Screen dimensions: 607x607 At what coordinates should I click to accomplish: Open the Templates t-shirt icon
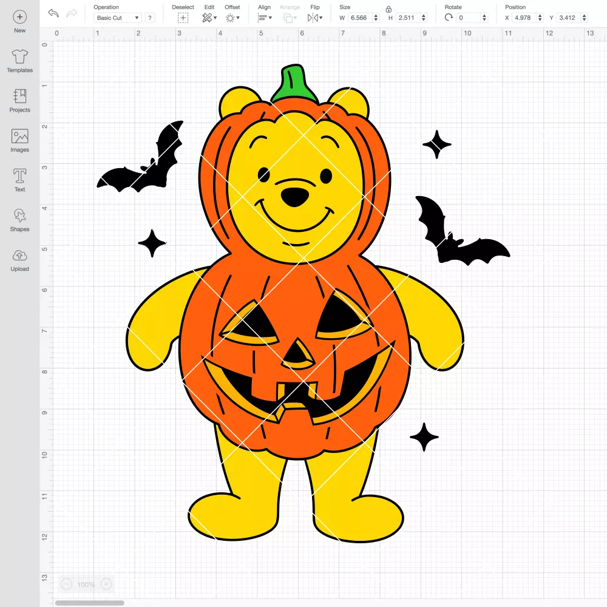(20, 56)
